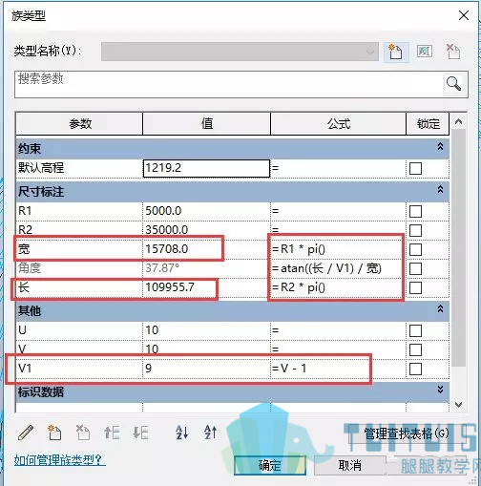The height and width of the screenshot is (486, 481).
Task: Click the search magnifier icon
Action: pyautogui.click(x=453, y=84)
